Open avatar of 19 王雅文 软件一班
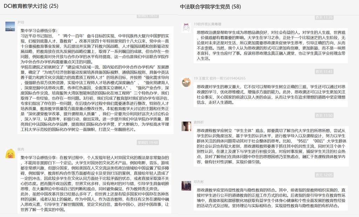Viewport: 359px width, 217px height. click(x=187, y=82)
